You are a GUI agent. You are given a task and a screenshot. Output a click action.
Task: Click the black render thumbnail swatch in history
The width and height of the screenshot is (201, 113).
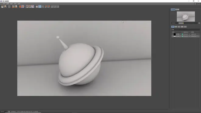[x=175, y=34]
